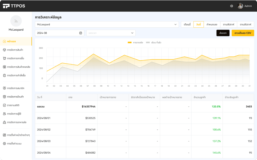
Task: Go to การจัดการสินค้า menu item
Action: 16,50
